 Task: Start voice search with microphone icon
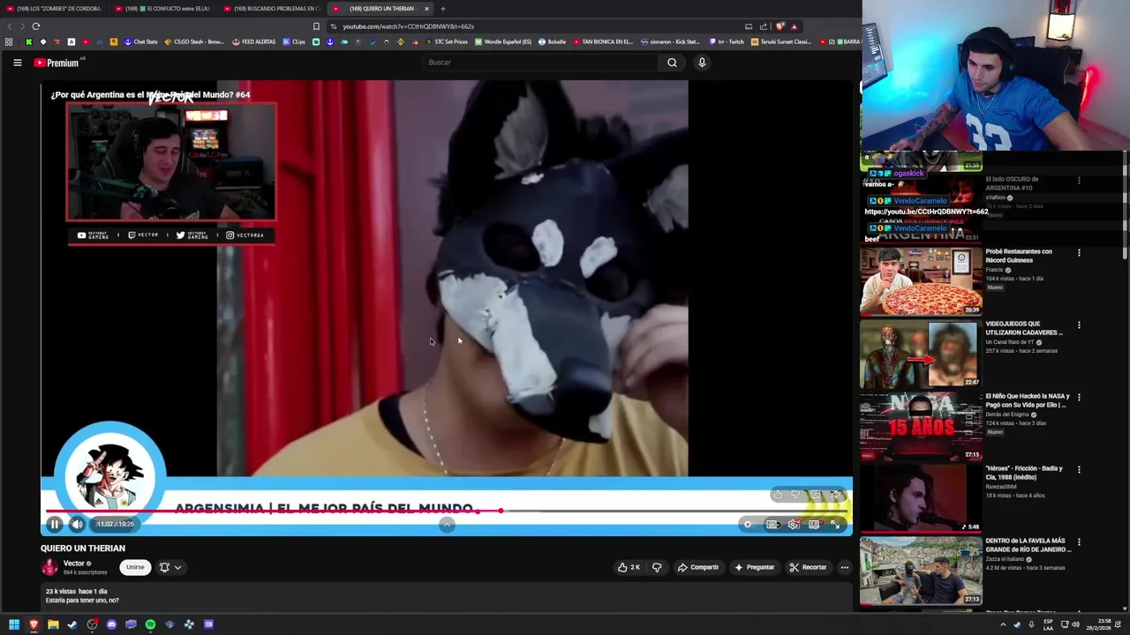click(702, 63)
